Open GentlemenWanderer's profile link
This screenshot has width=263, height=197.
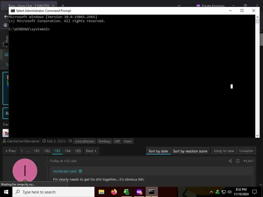(23, 141)
